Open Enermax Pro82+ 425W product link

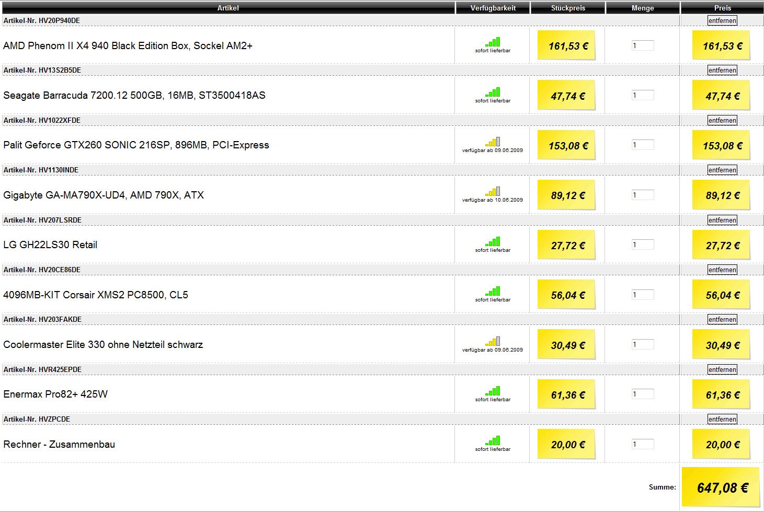[x=55, y=394]
